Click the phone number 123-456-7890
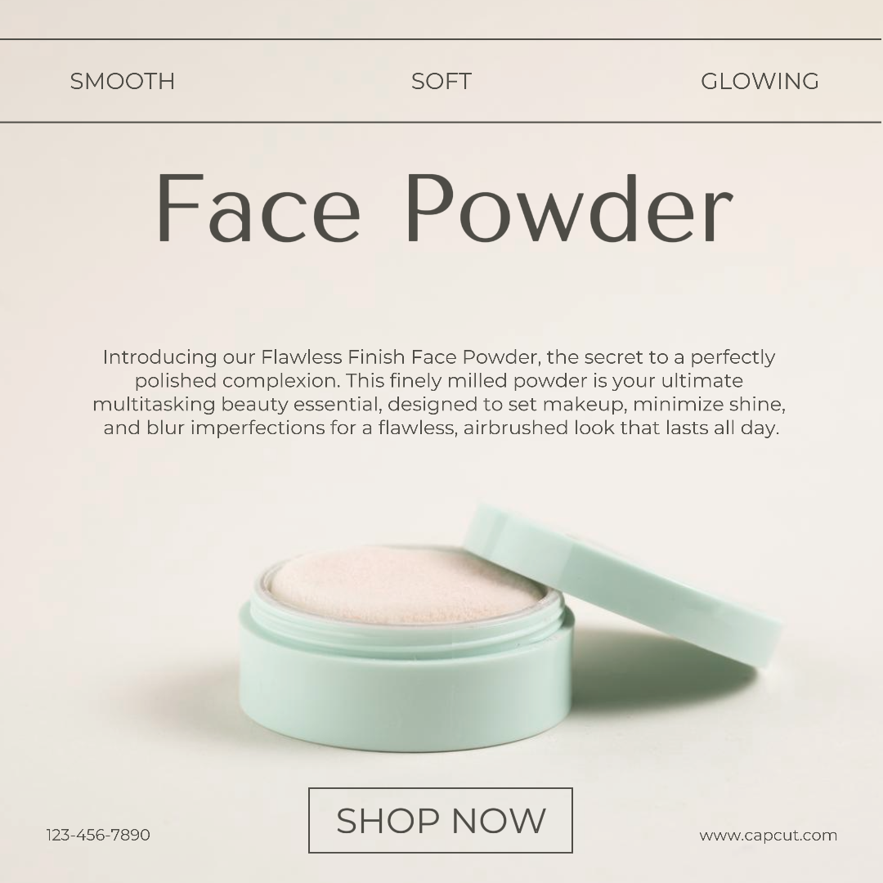This screenshot has width=883, height=883. click(x=98, y=835)
